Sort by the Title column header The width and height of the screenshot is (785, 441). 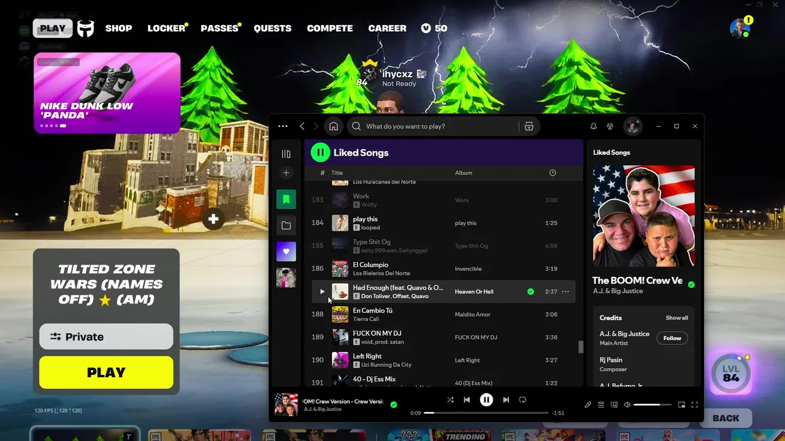[337, 173]
